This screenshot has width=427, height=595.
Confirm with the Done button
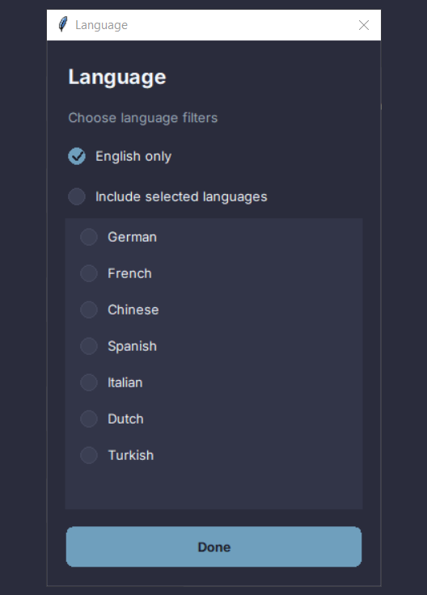pos(213,546)
